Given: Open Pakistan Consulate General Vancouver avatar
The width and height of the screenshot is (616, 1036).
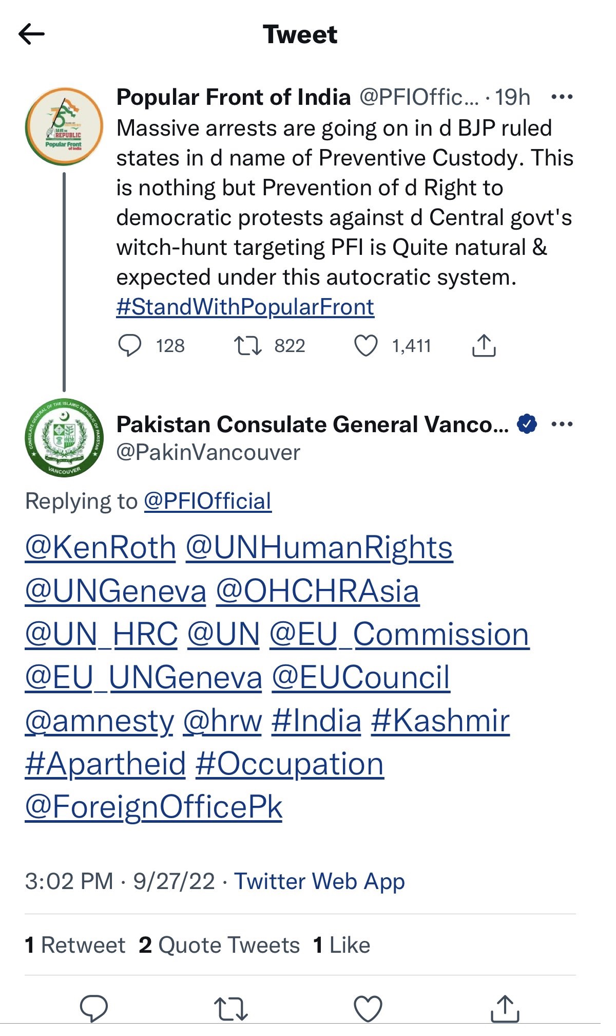Looking at the screenshot, I should 64,438.
